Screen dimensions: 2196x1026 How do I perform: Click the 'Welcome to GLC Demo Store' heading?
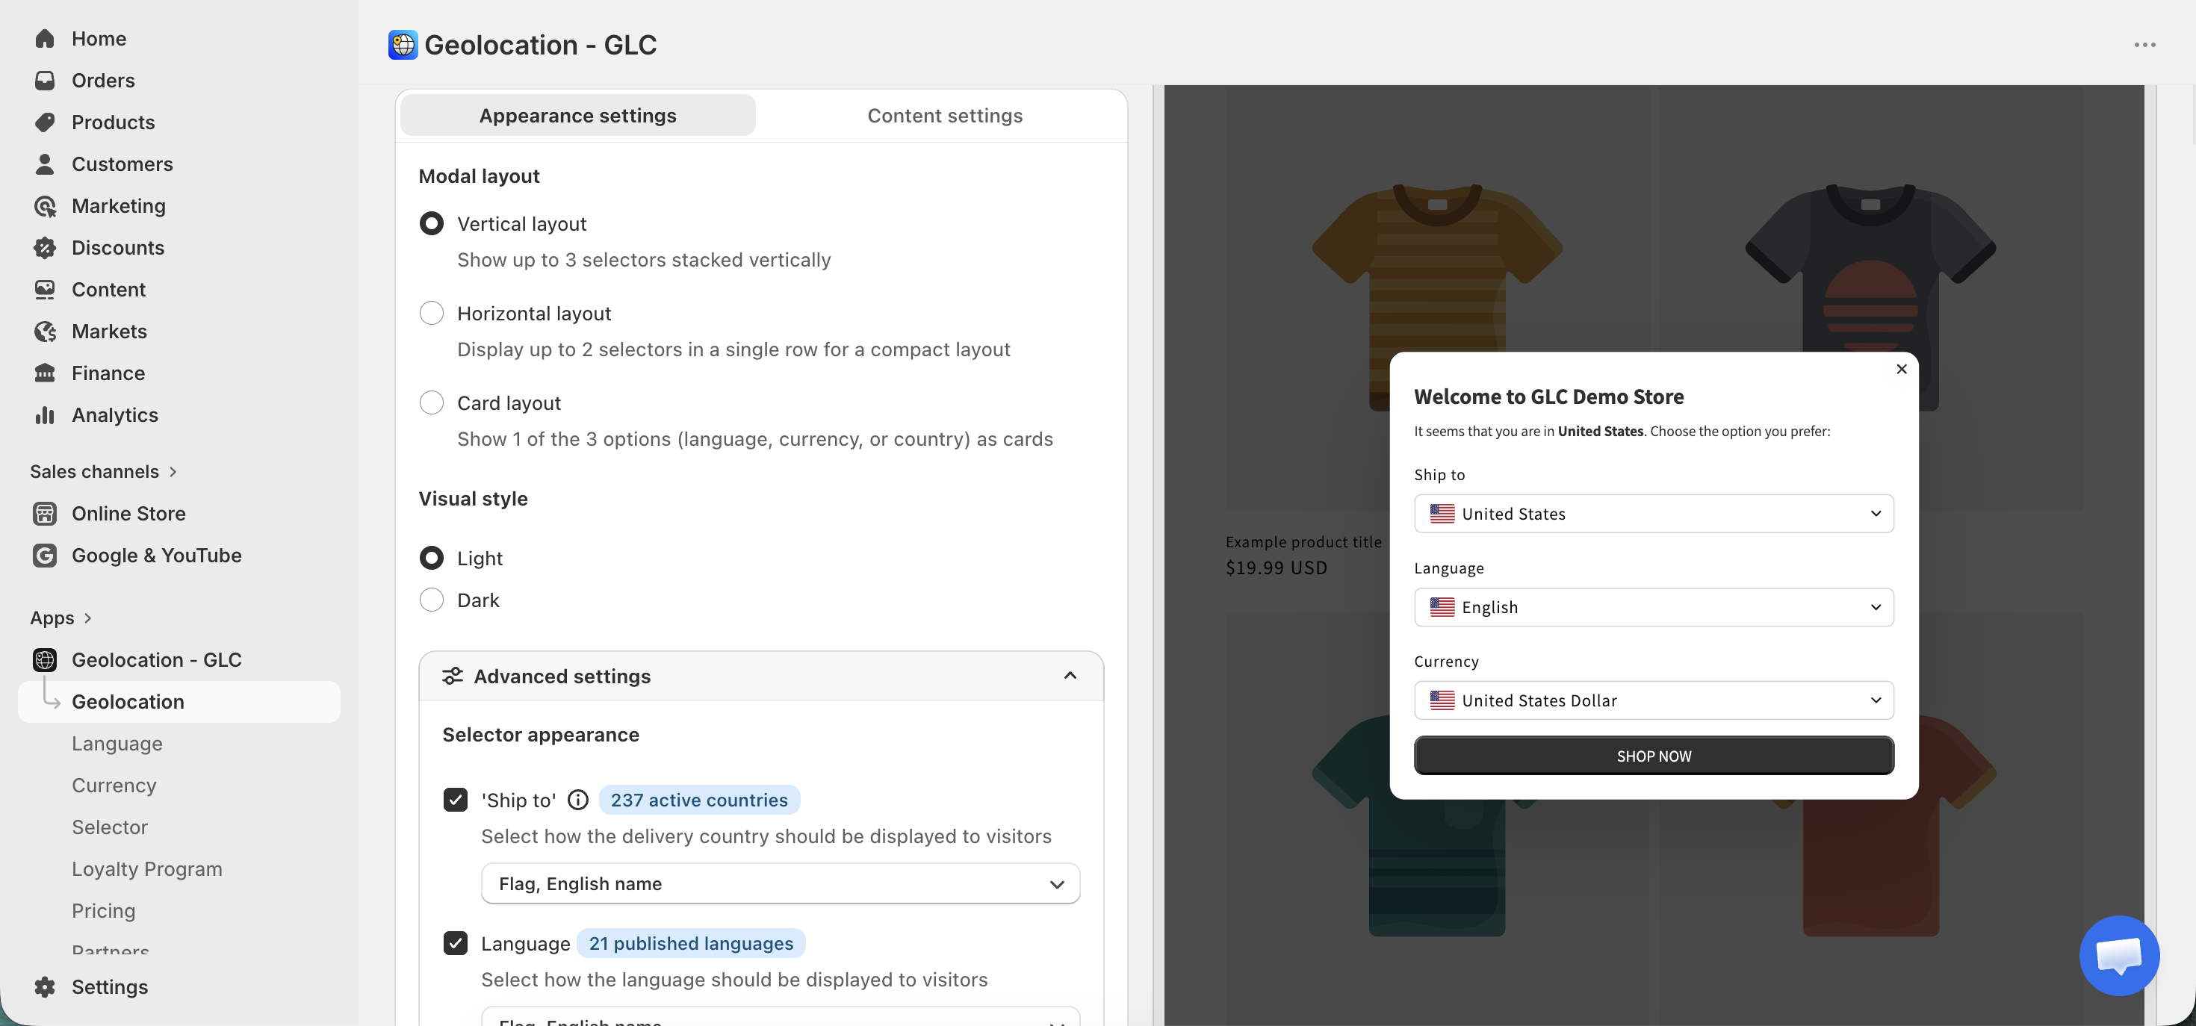1548,397
